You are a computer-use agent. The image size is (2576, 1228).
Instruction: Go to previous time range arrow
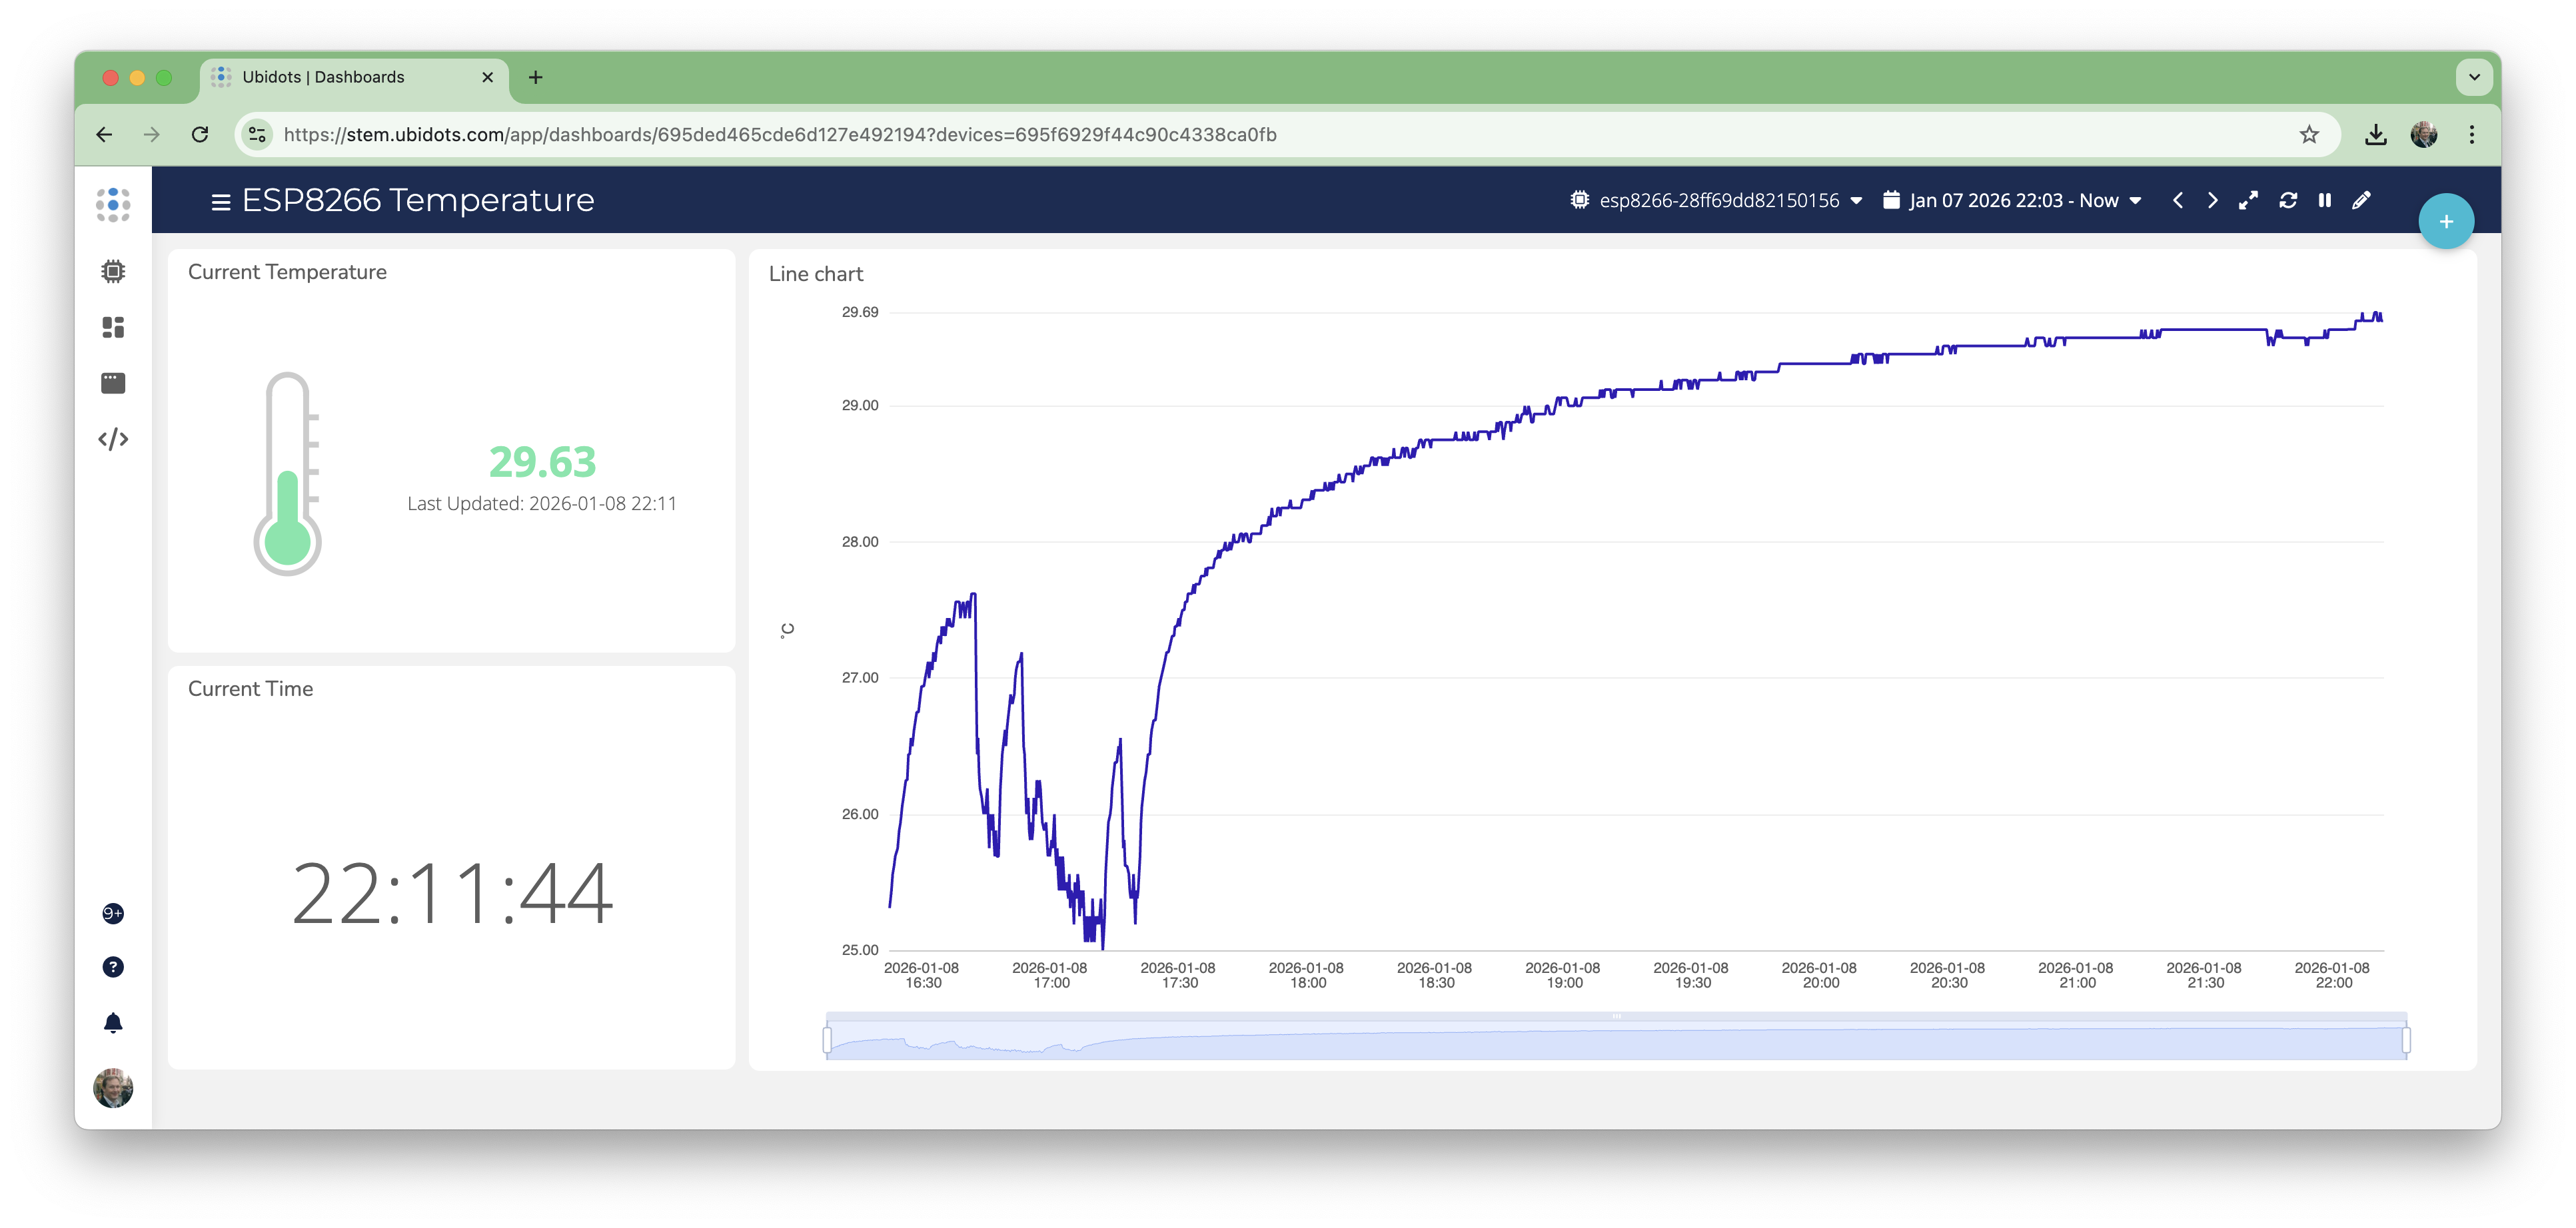click(x=2178, y=201)
